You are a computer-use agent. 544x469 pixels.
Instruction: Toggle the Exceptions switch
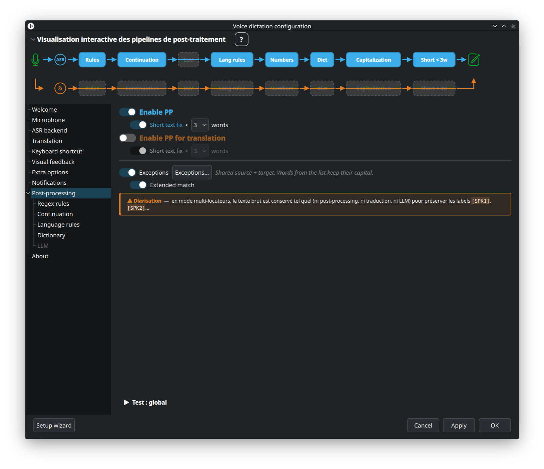[128, 172]
